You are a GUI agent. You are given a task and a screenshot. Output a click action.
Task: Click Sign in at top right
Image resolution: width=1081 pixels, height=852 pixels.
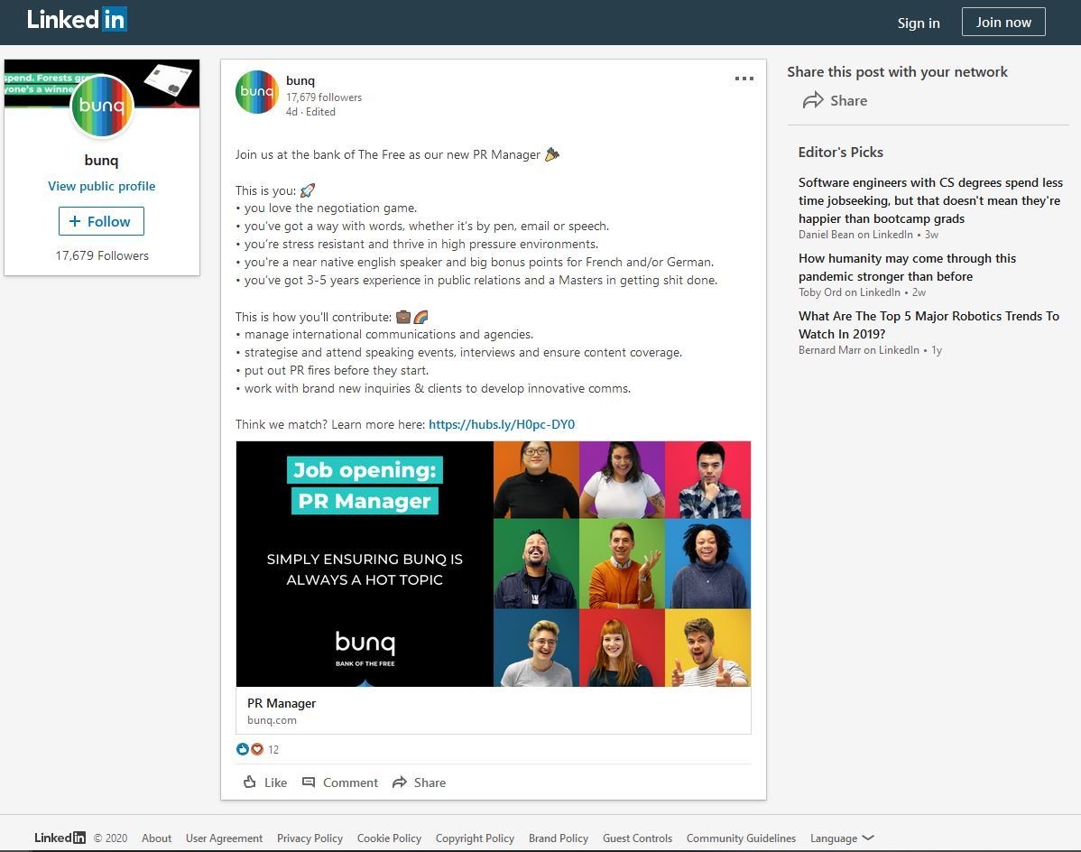[919, 23]
